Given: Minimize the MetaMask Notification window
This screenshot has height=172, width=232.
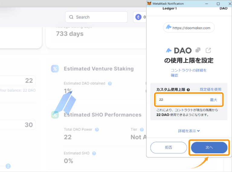Looking at the screenshot, I should pyautogui.click(x=207, y=4).
